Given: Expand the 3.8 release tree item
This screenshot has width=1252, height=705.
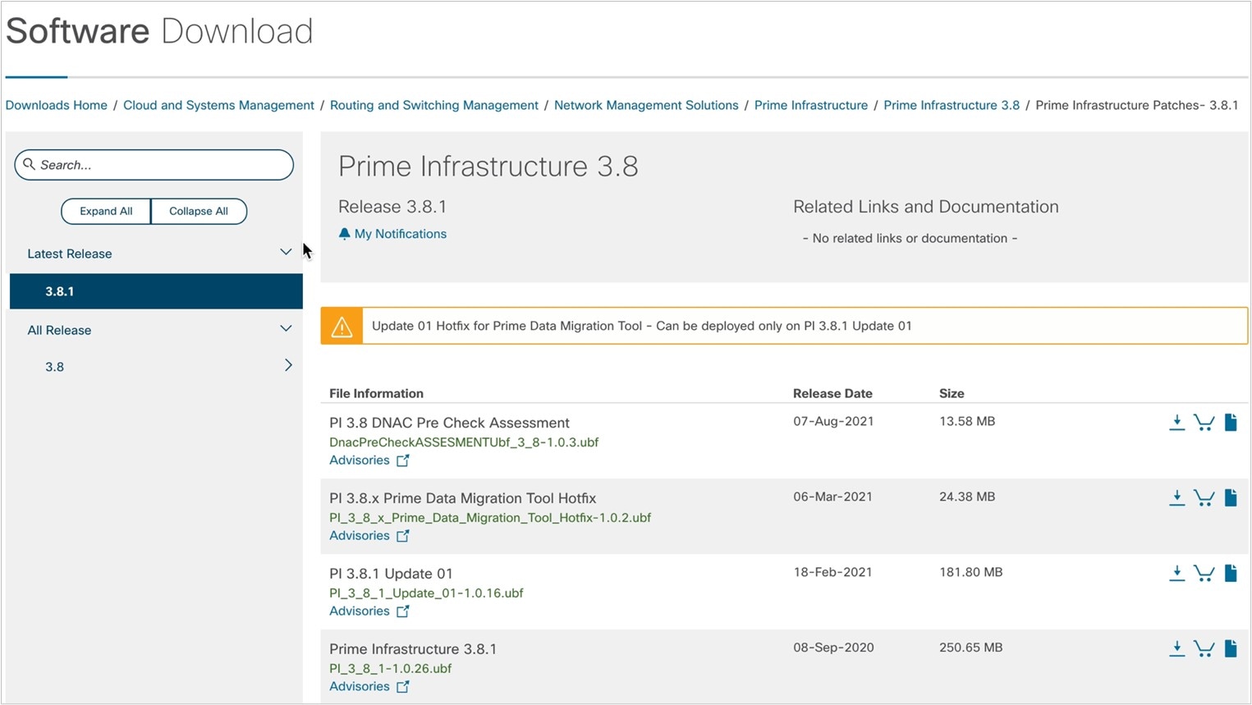Looking at the screenshot, I should (x=288, y=365).
